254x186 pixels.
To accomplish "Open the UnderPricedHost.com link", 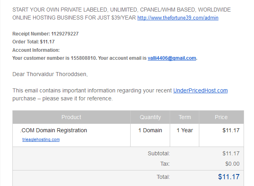I will pos(200,90).
